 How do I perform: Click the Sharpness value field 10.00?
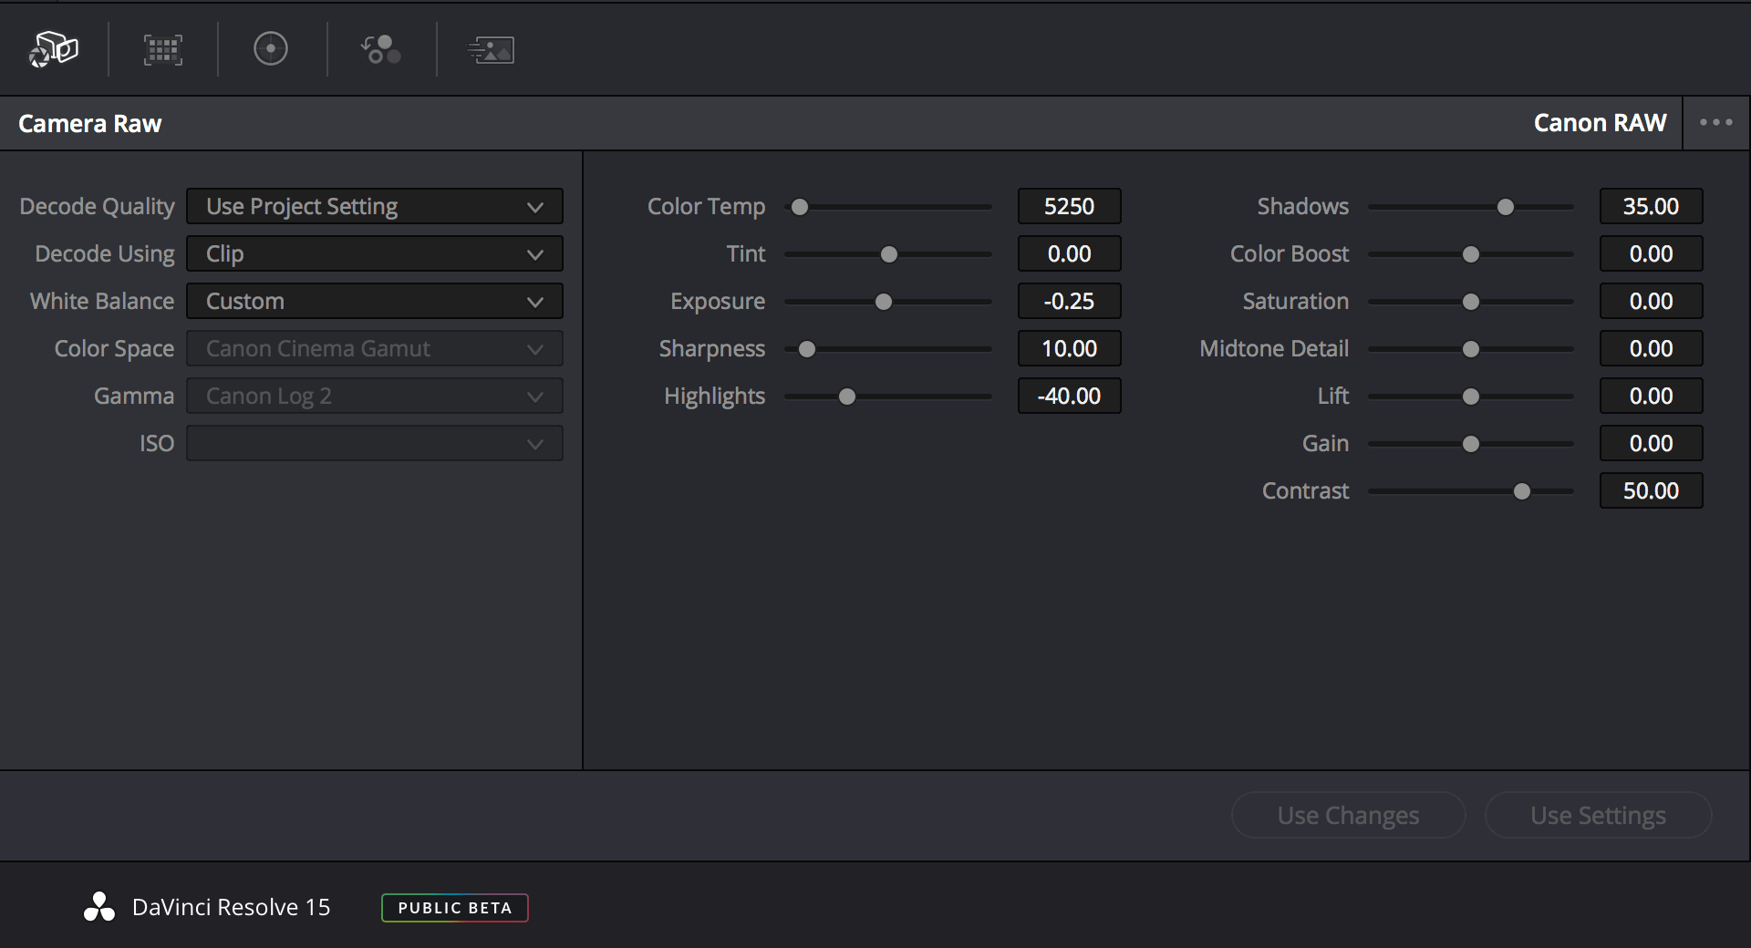pyautogui.click(x=1070, y=348)
